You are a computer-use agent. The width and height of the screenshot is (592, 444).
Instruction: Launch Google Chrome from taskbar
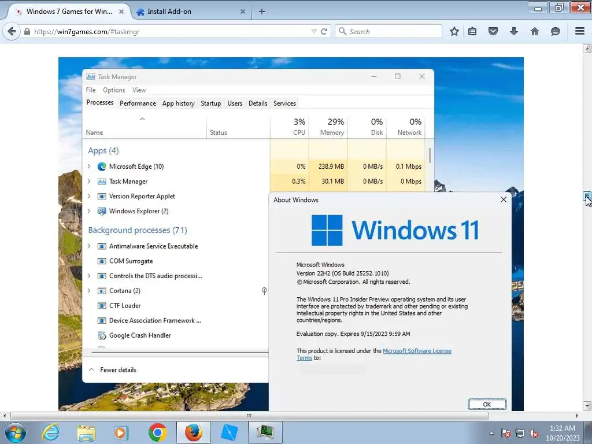157,432
